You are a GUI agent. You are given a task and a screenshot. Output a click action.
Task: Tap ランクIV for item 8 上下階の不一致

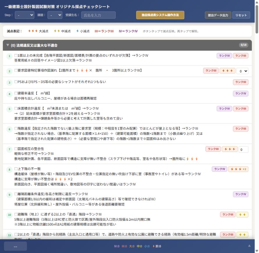click(x=219, y=169)
